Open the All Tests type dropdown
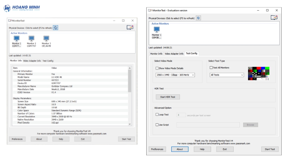Viewport: 290px width, 161px height. coord(227,75)
